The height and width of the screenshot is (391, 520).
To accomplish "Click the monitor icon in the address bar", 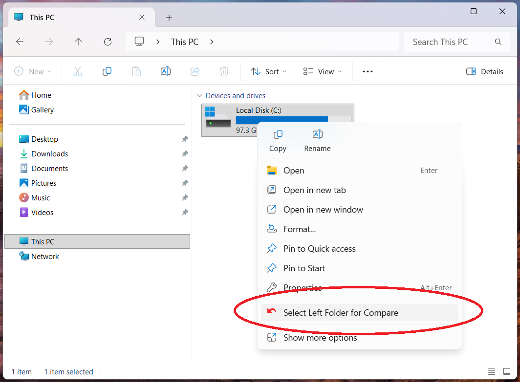I will pos(139,42).
